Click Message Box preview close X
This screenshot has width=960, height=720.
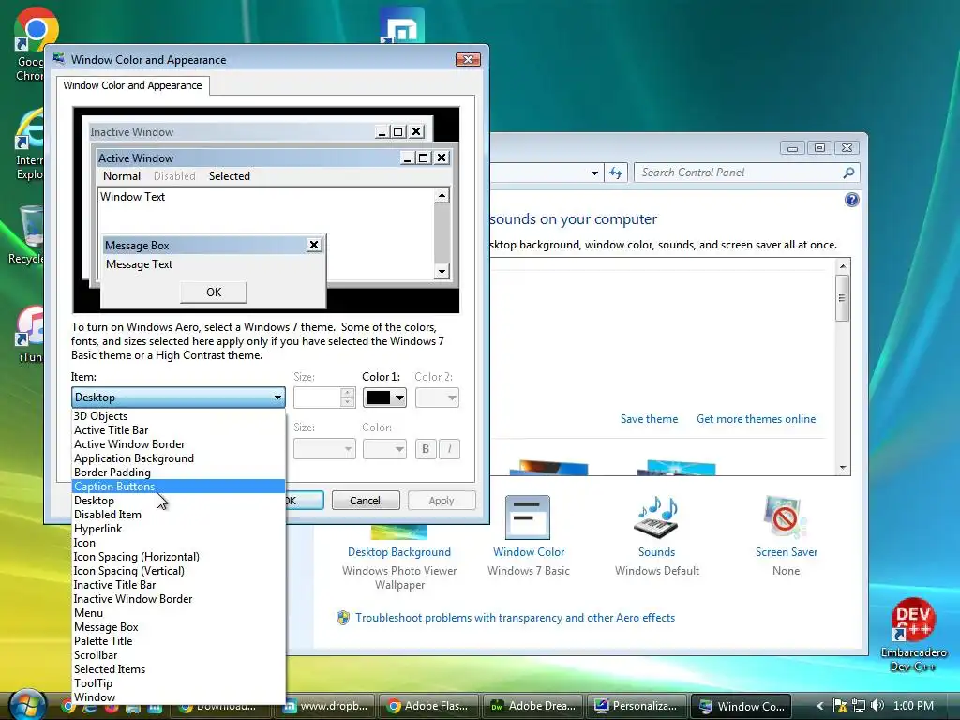(x=314, y=245)
